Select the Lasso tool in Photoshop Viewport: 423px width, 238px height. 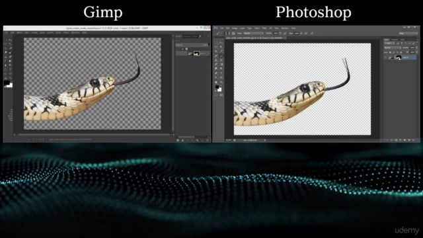tap(216, 47)
